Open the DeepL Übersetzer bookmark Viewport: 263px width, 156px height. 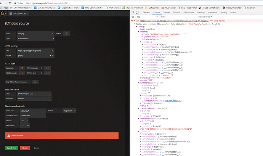tap(232, 8)
